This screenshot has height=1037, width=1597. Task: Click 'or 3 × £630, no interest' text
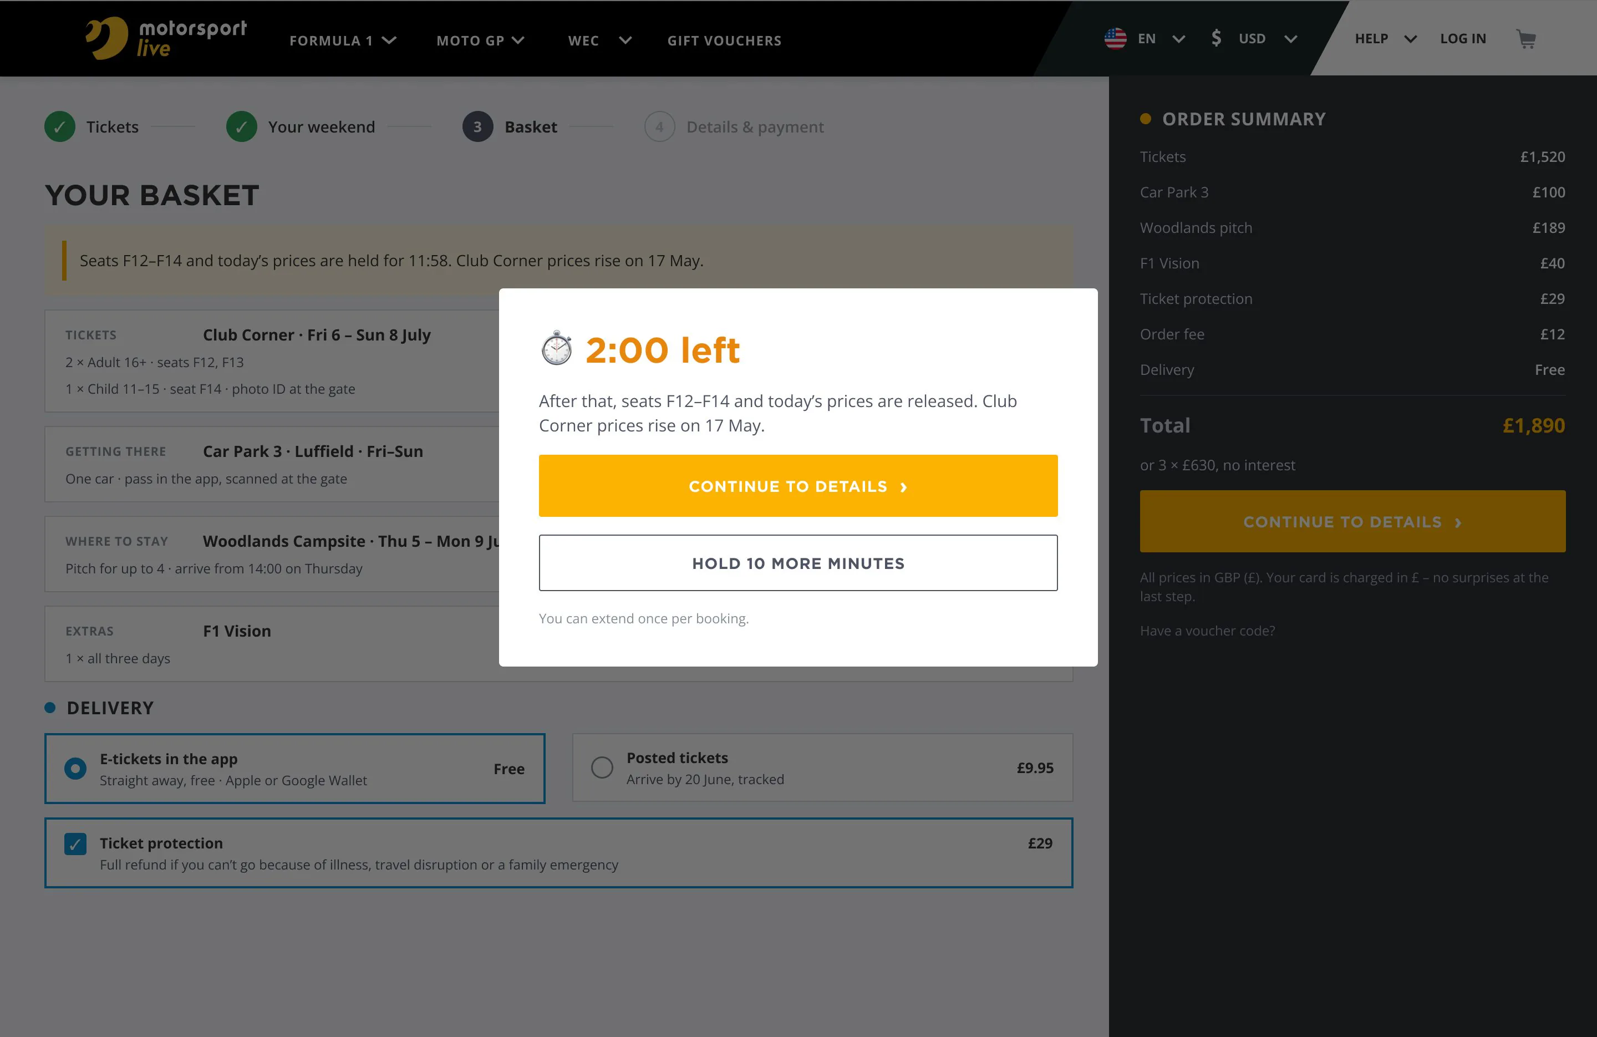(1217, 465)
